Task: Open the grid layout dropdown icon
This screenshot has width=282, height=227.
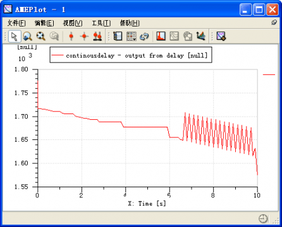Action: pyautogui.click(x=132, y=36)
